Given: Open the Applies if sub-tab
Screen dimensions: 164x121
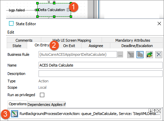Looking at the screenshot, I should 58,105.
